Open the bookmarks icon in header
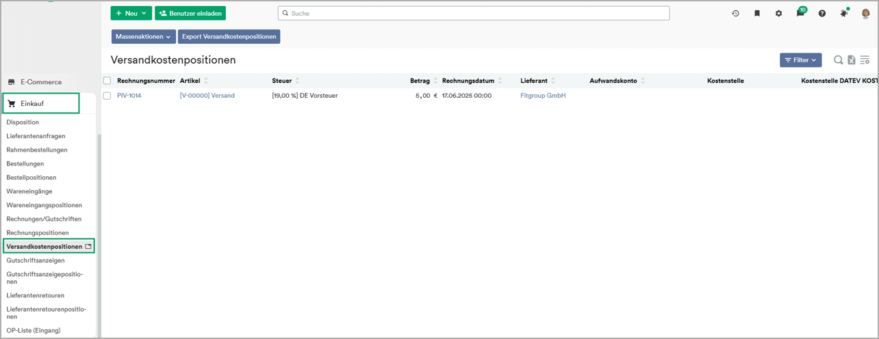 click(x=757, y=13)
